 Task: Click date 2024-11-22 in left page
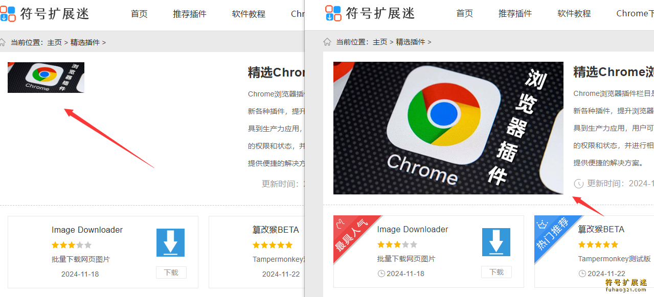[281, 274]
